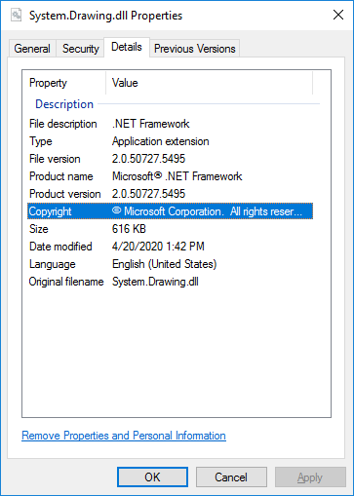The width and height of the screenshot is (354, 496).
Task: Click the Property column header
Action: pos(48,83)
